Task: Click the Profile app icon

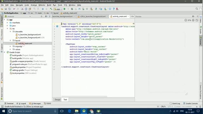Action: [x=80, y=9]
